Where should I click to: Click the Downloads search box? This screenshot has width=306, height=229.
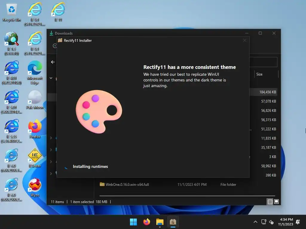click(263, 62)
